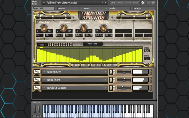Viewport: 189px width, 118px height.
Task: Open the Speed 16th dropdown
Action: click(x=147, y=51)
